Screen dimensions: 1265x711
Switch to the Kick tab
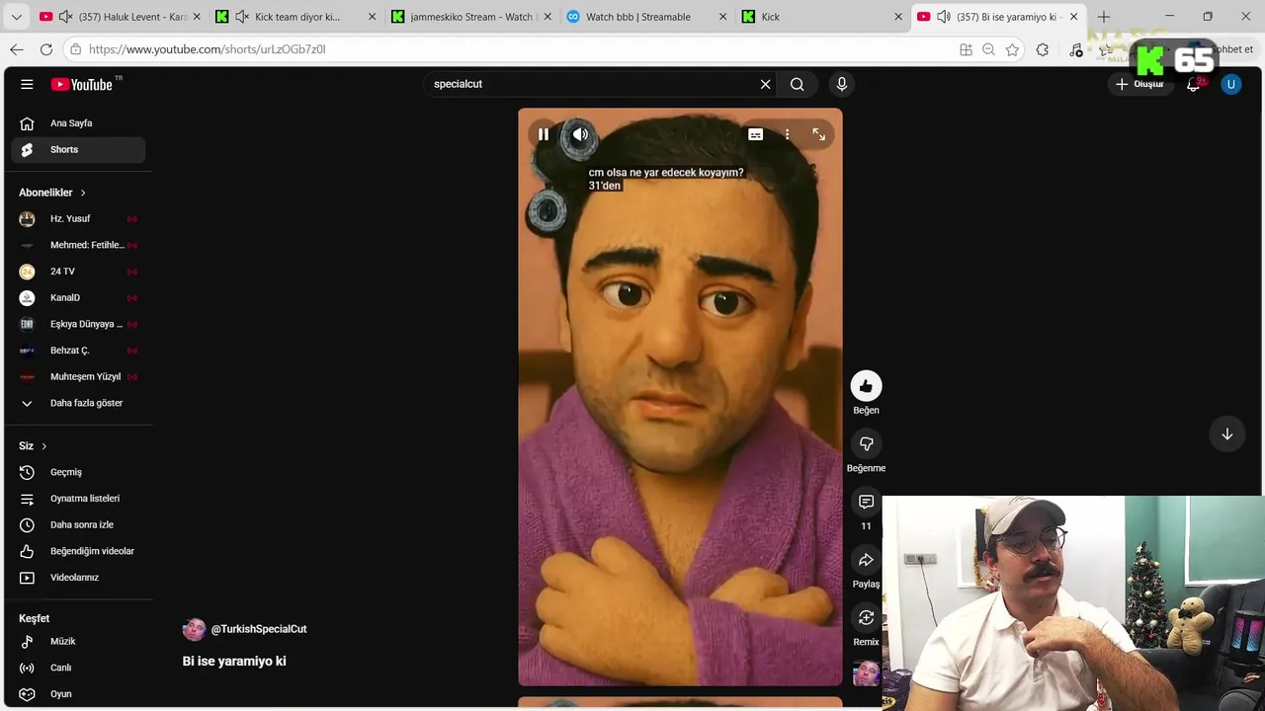820,17
